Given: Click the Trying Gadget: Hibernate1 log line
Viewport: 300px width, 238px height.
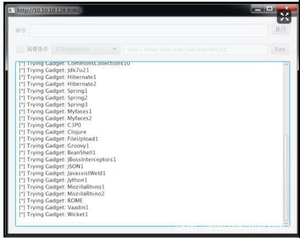Looking at the screenshot, I should pyautogui.click(x=58, y=77).
